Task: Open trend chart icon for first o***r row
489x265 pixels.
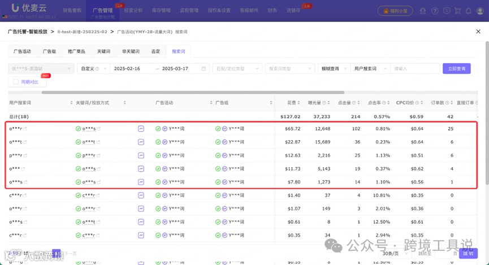Action: pos(141,129)
